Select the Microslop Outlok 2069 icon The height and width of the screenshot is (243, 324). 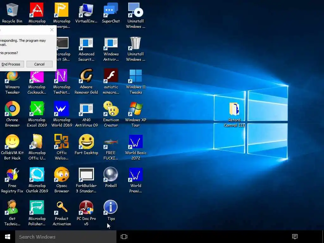tap(37, 174)
